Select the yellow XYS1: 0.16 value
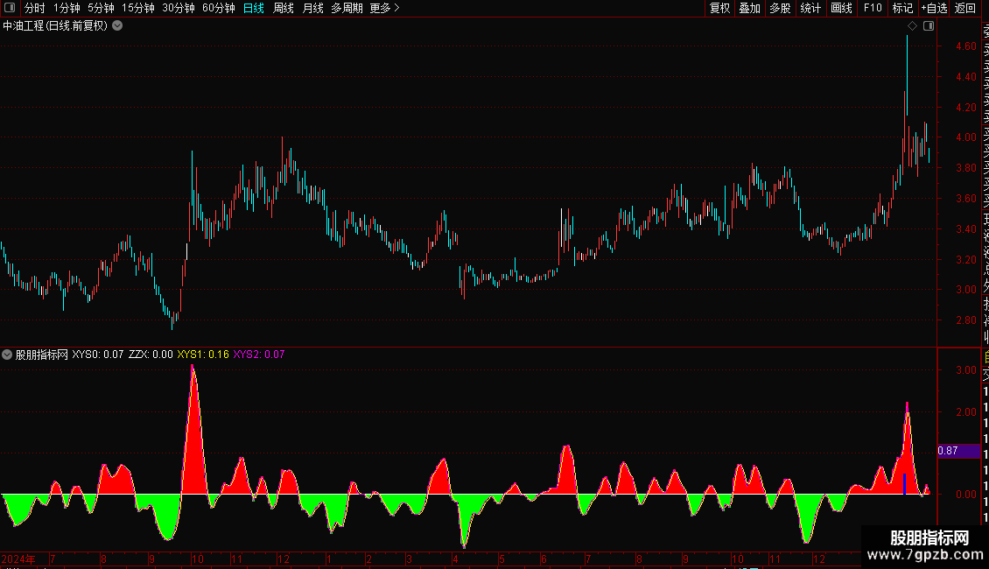 [203, 355]
